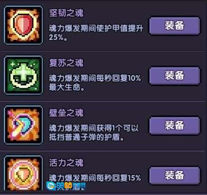Tap the 活力之魂 title label
207x195 pixels.
coord(66,162)
